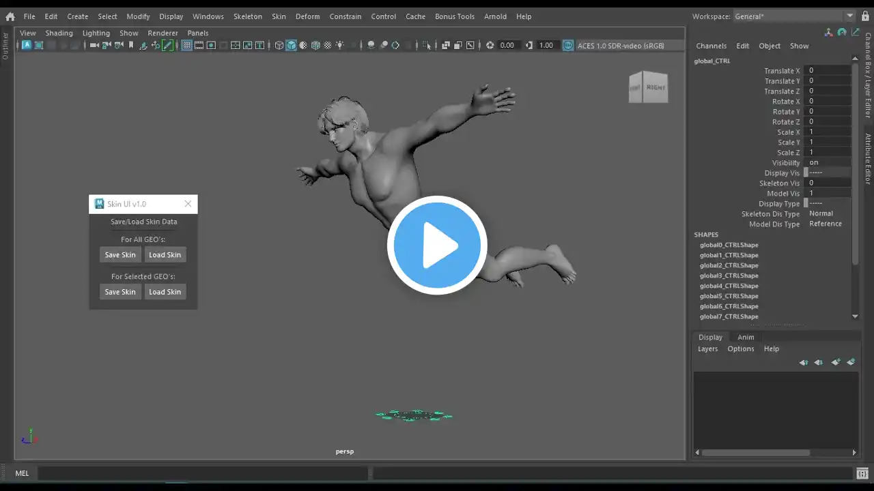Open the Bonus Tools menu
874x491 pixels.
[x=455, y=16]
